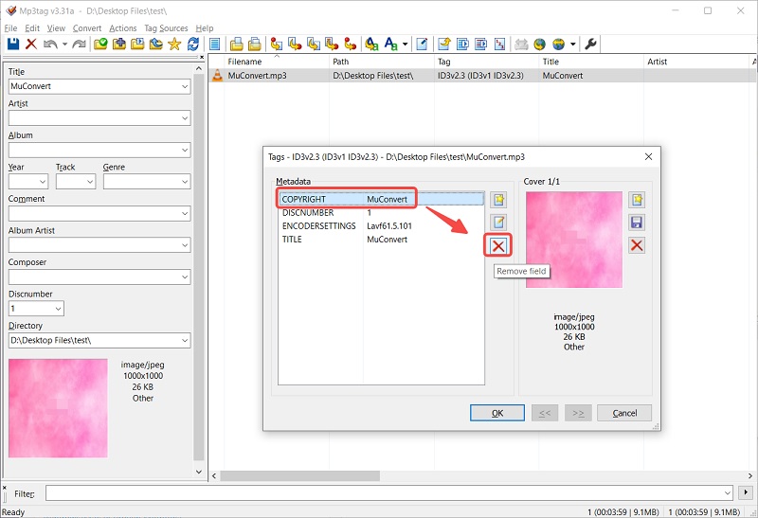Click the Add directory folder icon
The image size is (758, 518).
pyautogui.click(x=119, y=44)
